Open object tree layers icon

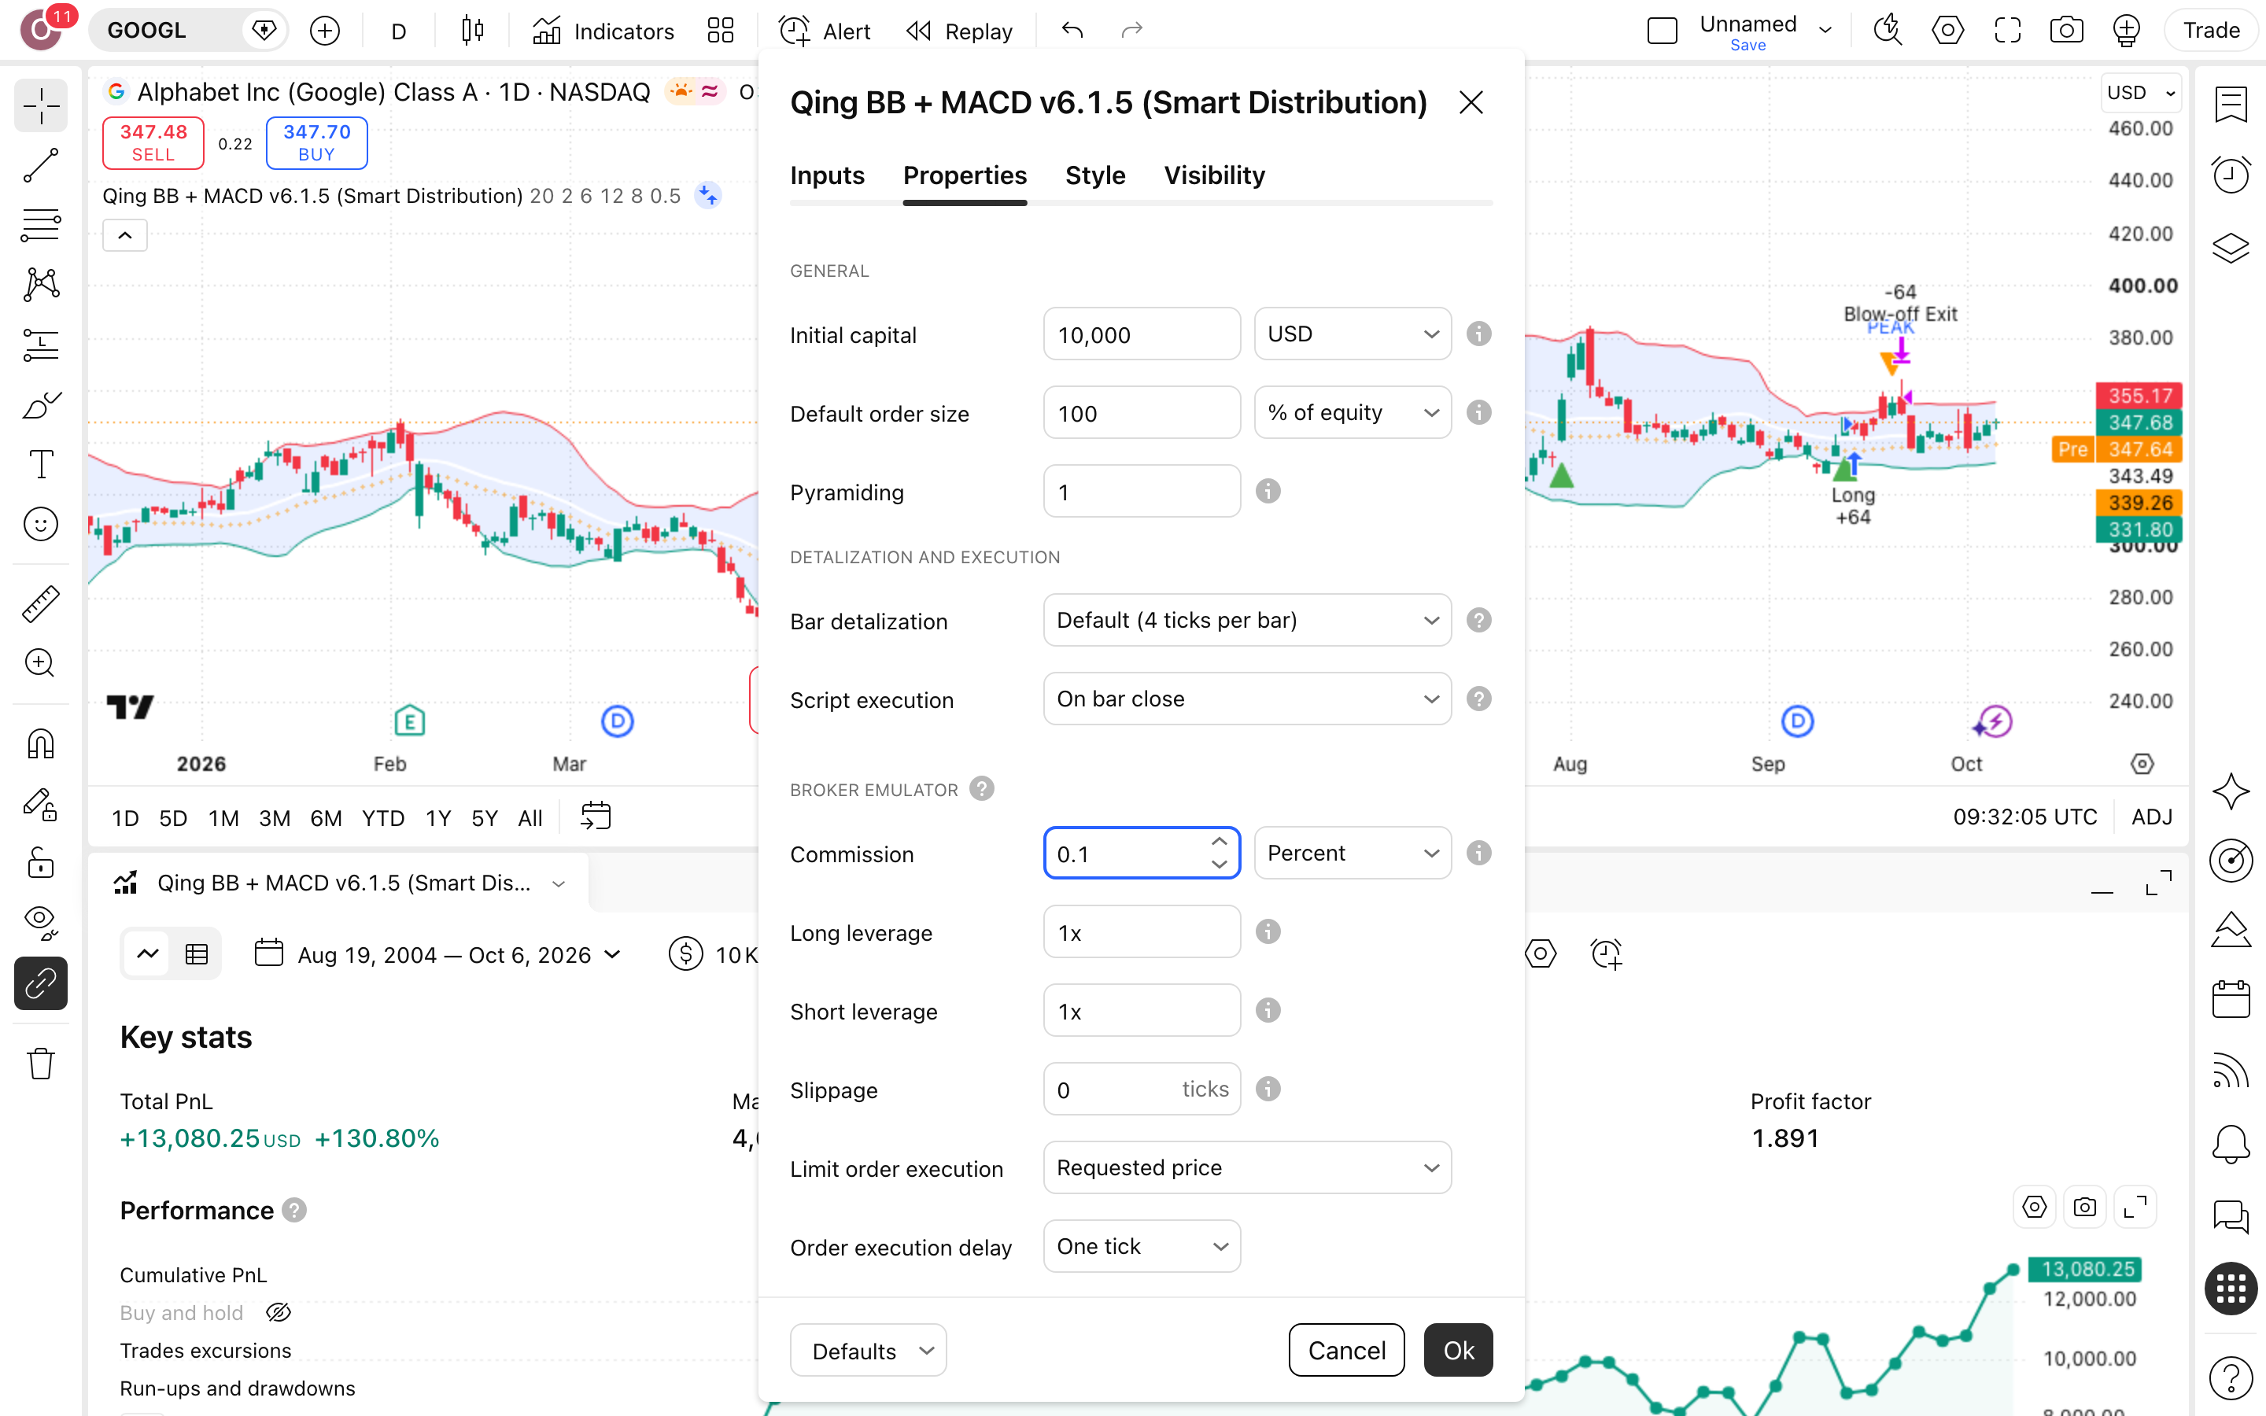point(2231,247)
